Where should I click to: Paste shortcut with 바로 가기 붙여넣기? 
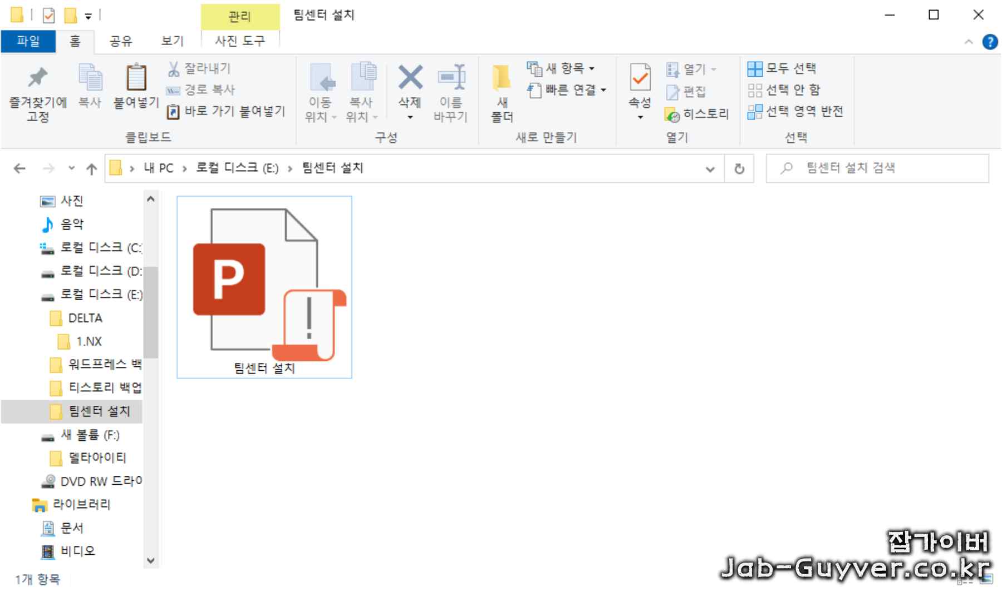pos(226,111)
